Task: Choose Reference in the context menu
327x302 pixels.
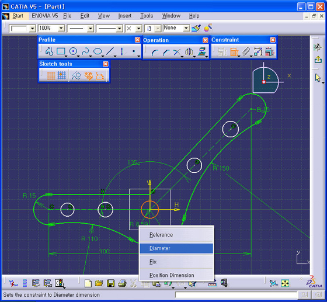Action: pos(176,235)
